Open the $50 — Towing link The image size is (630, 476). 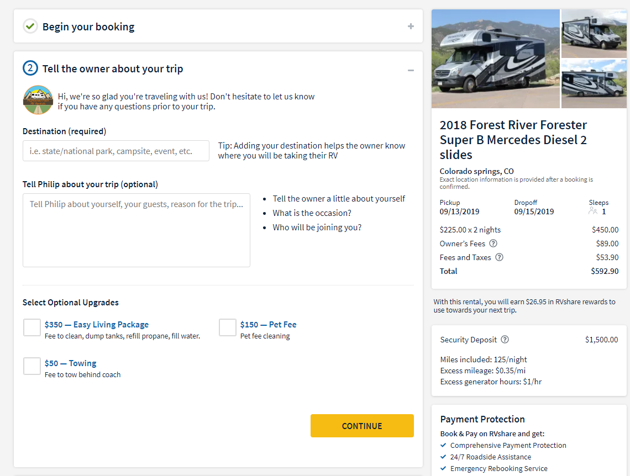(70, 363)
